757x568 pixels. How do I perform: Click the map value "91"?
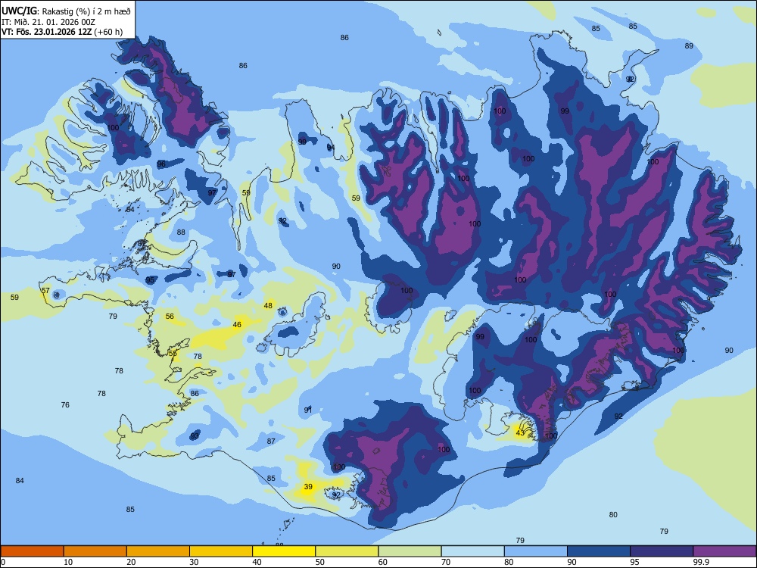point(308,410)
